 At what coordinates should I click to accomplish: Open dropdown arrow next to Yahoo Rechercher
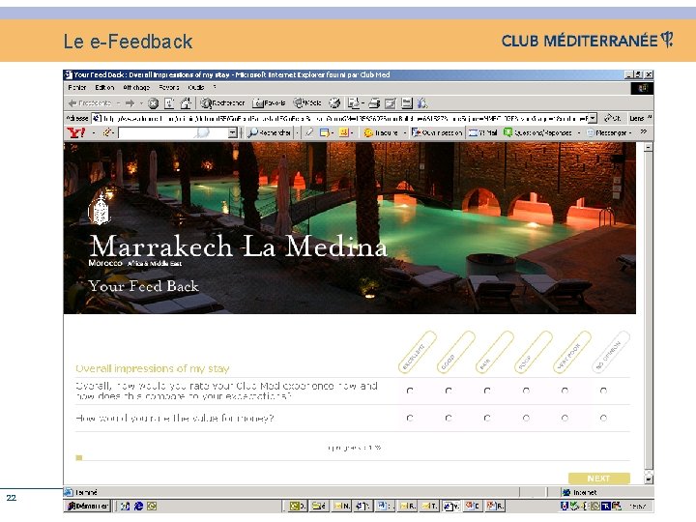(298, 132)
